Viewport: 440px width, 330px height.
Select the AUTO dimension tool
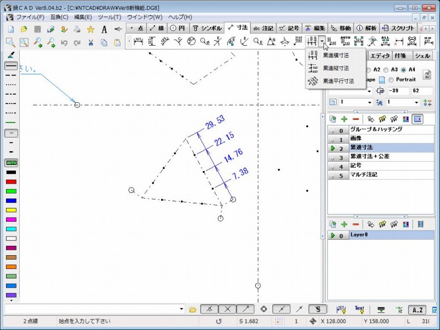point(345,41)
